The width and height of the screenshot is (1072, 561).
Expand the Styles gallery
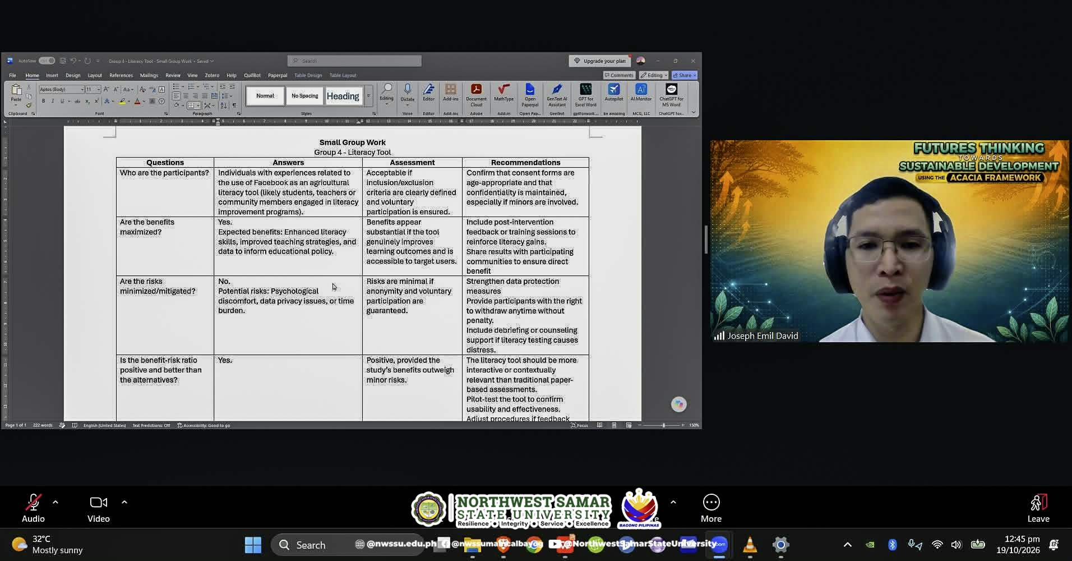368,96
